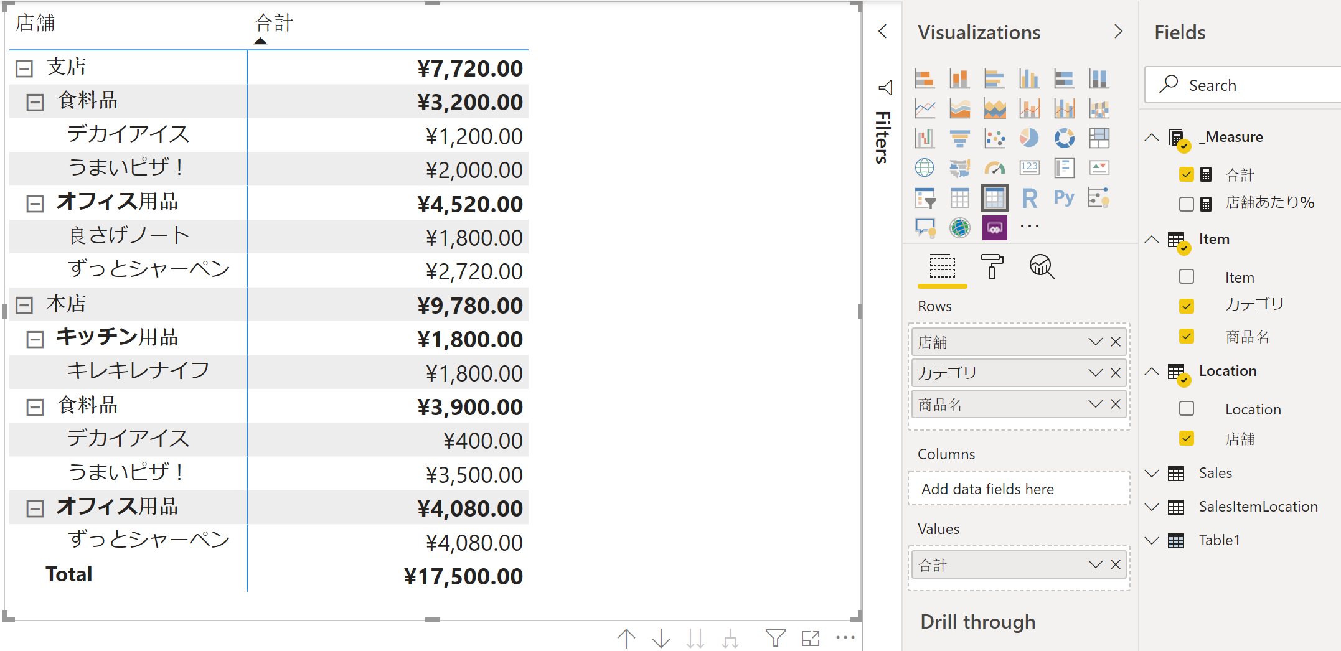The width and height of the screenshot is (1341, 651).
Task: Expand the Sales table in Fields
Action: pyautogui.click(x=1152, y=473)
